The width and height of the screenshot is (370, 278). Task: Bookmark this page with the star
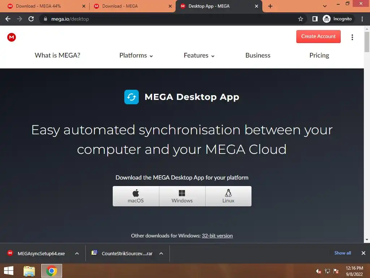(x=300, y=19)
